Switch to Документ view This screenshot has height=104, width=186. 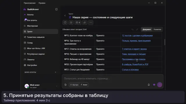click(147, 29)
